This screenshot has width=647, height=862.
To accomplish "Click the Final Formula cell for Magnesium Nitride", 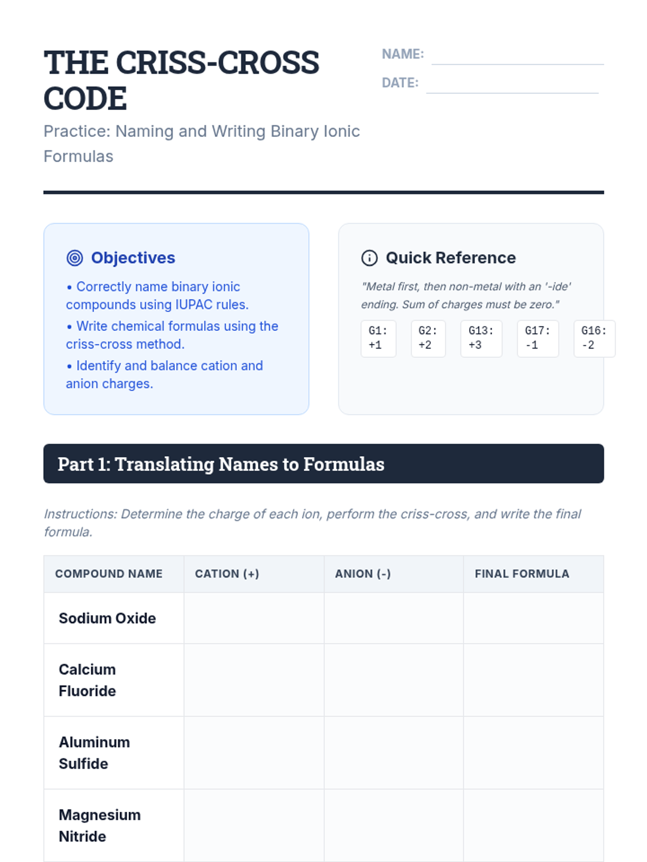I will 533,825.
